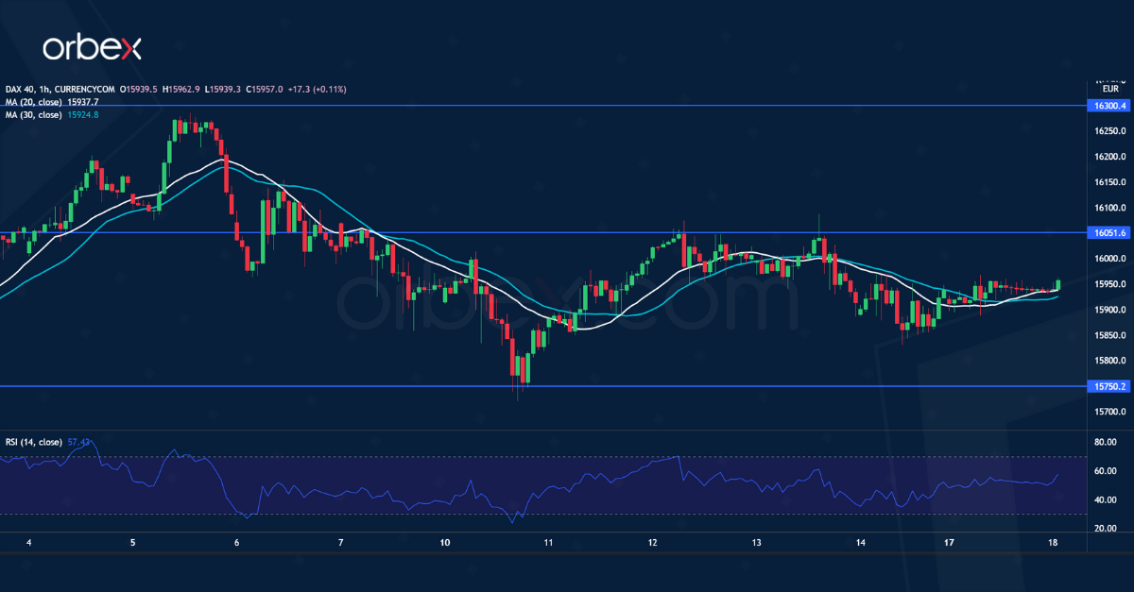This screenshot has height=592, width=1134.
Task: Click the 16000.0 price axis label
Action: (x=1109, y=259)
